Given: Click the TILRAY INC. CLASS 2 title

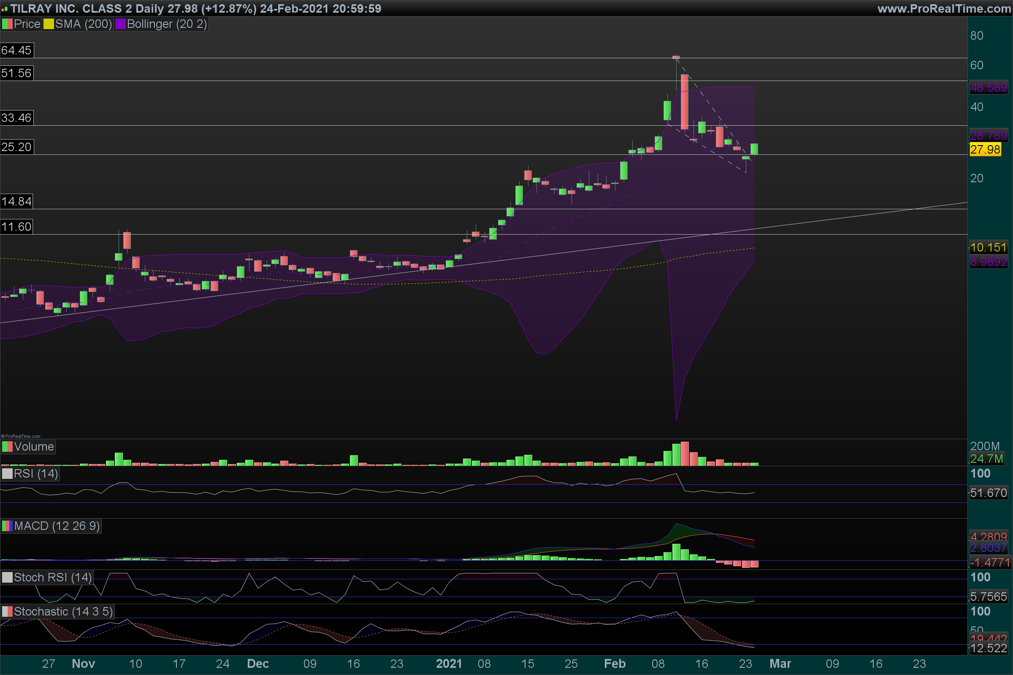Looking at the screenshot, I should pyautogui.click(x=71, y=8).
